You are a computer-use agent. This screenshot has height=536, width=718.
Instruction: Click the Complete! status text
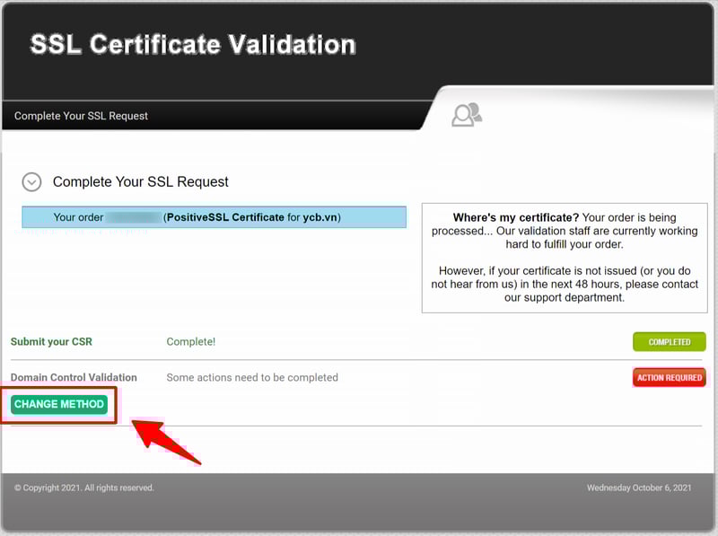(191, 342)
